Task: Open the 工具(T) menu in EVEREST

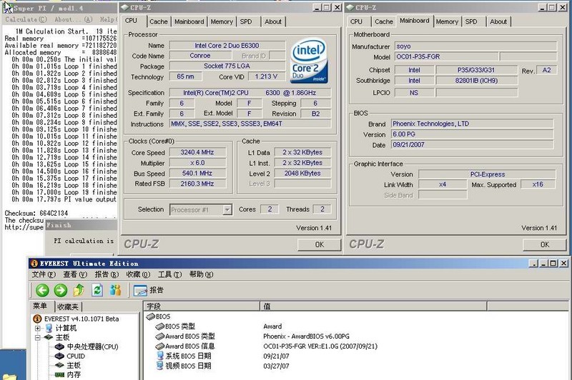Action: point(169,274)
